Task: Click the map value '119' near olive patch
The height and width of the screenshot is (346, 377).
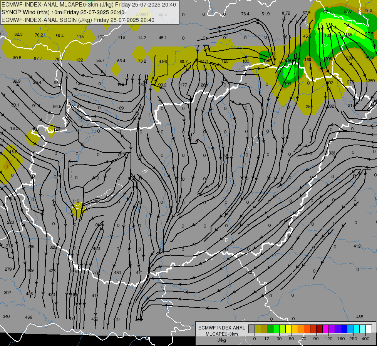Action: coord(76,201)
